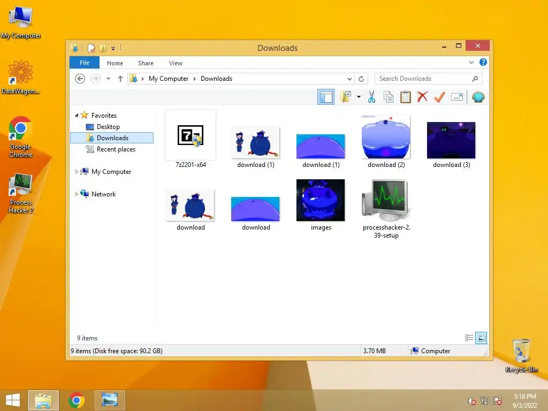Image resolution: width=548 pixels, height=411 pixels.
Task: Click the 9 items count label
Action: [x=87, y=338]
